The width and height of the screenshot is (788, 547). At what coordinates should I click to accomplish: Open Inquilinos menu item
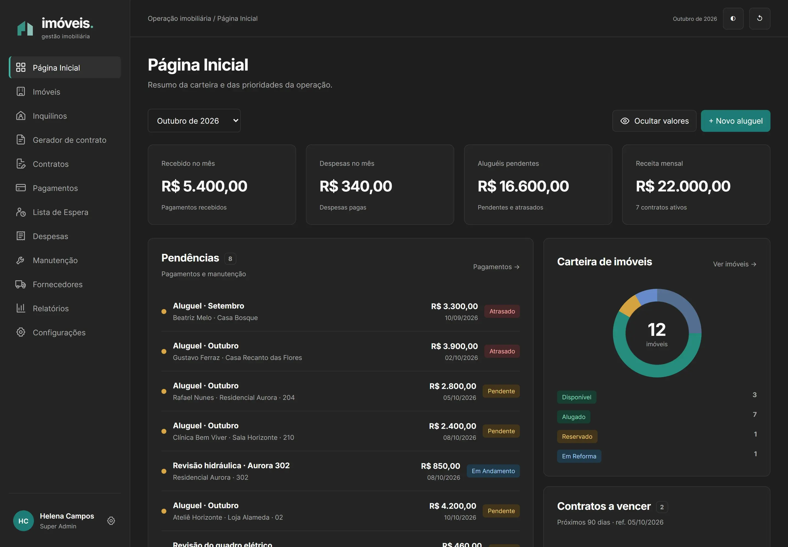[65, 115]
